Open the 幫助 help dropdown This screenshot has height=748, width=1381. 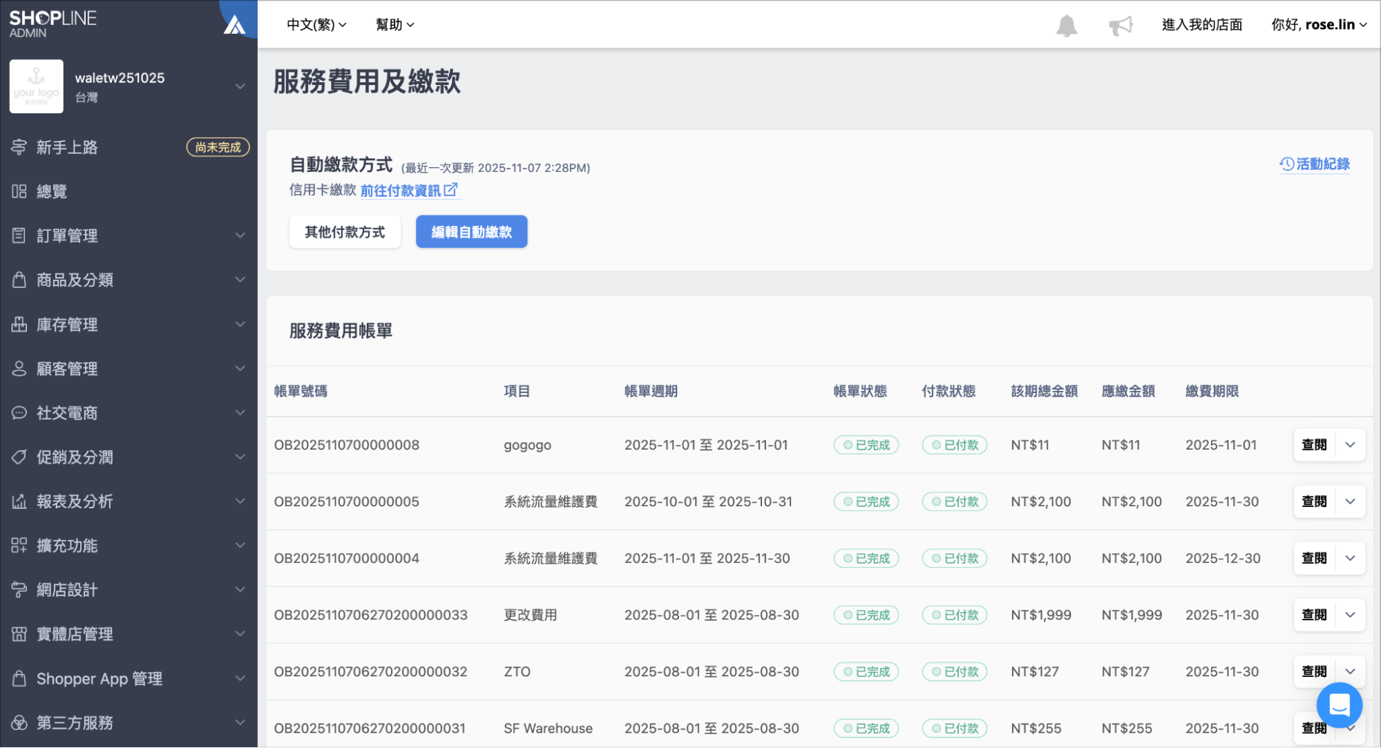tap(394, 25)
